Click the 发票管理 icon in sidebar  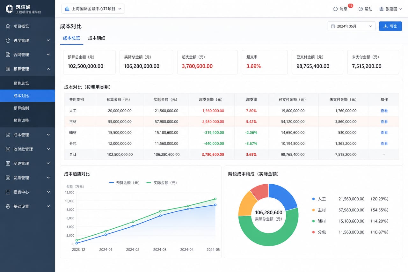click(8, 178)
